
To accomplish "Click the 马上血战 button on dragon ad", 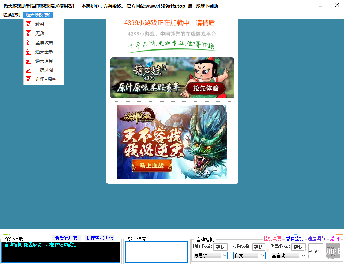I will pyautogui.click(x=151, y=166).
